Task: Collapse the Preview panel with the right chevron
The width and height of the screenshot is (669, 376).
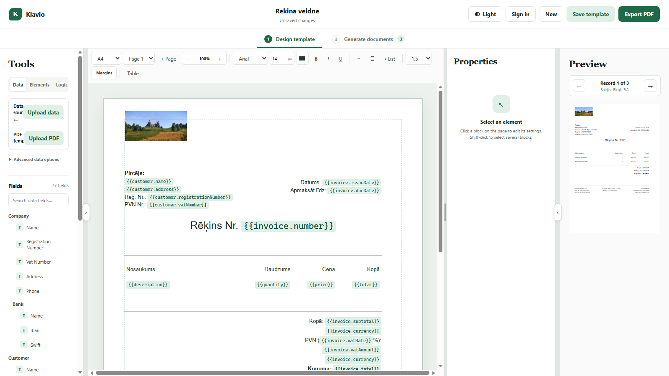Action: click(x=557, y=213)
